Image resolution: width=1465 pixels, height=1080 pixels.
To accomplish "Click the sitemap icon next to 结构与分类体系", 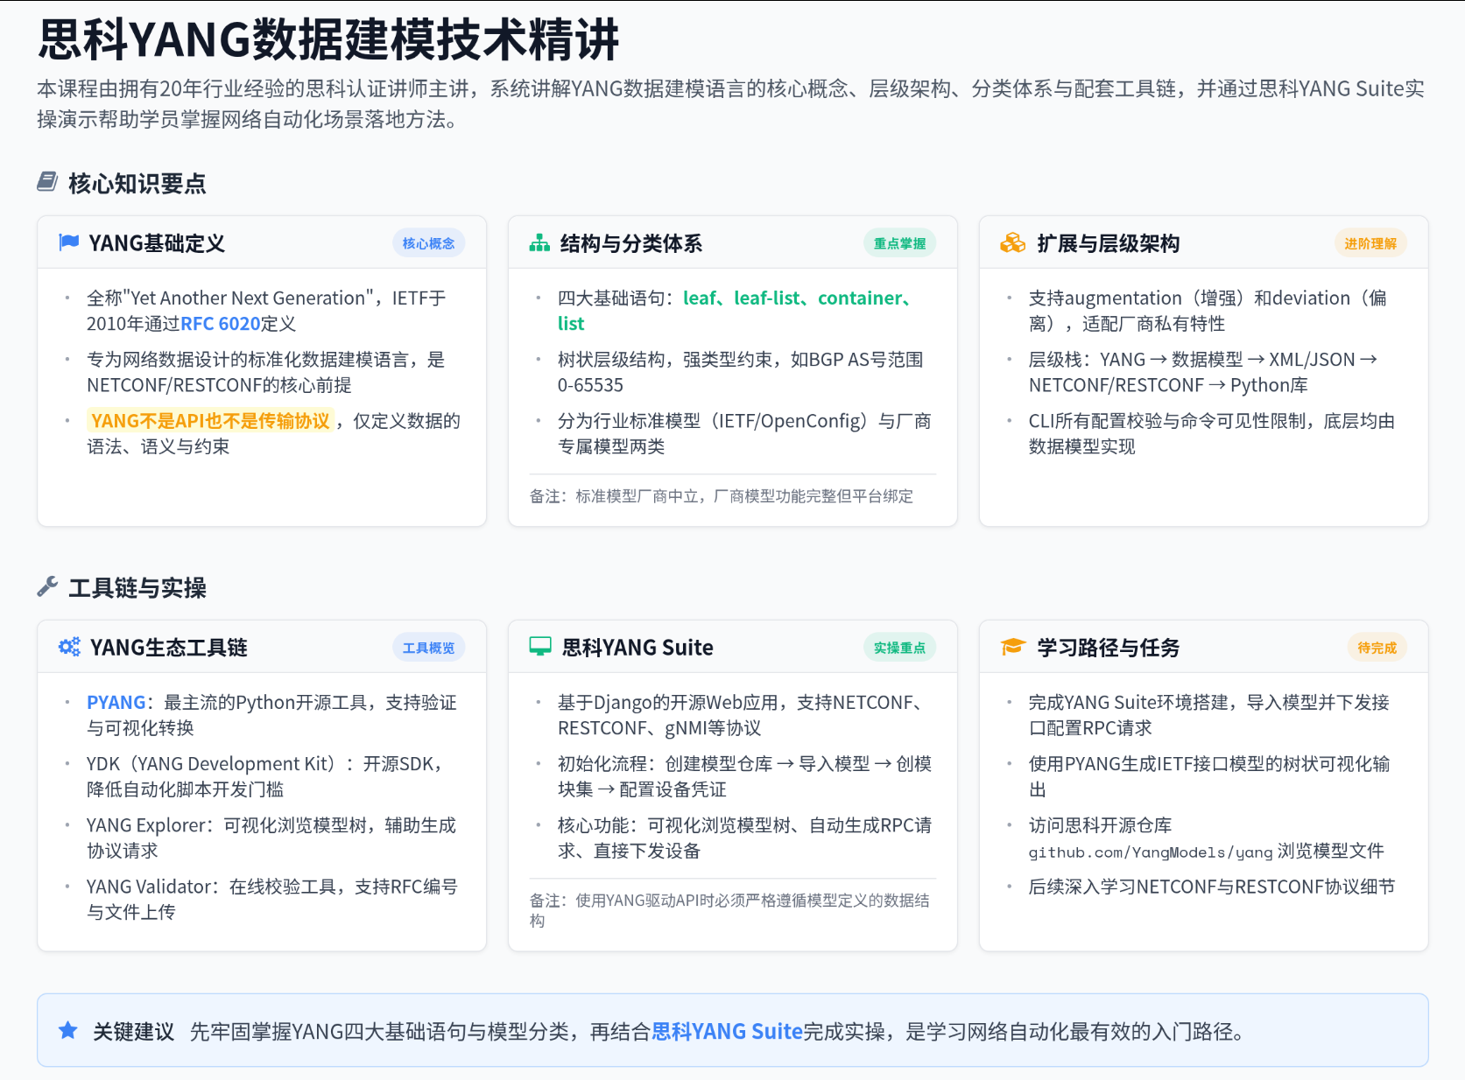I will (539, 242).
